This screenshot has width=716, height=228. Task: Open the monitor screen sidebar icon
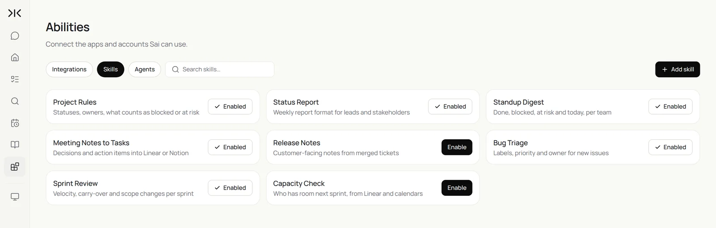15,197
